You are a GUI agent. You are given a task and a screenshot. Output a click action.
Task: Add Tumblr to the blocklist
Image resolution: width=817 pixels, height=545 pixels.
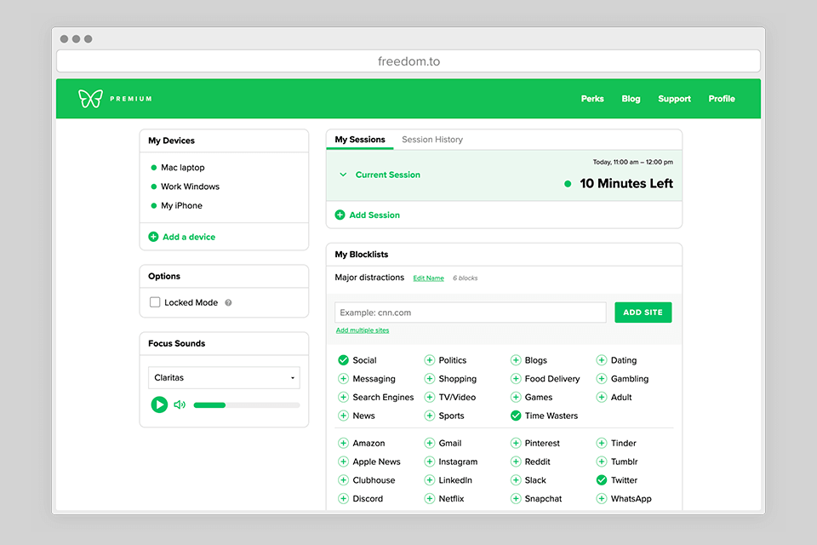point(602,462)
